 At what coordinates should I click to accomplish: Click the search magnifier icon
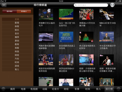76,5
